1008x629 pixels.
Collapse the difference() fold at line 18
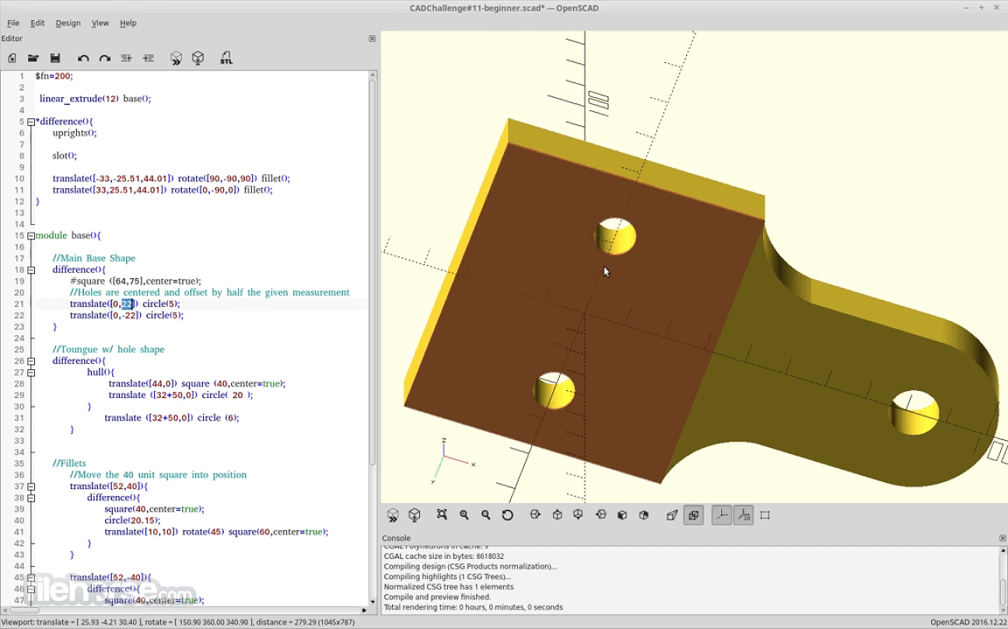[x=31, y=270]
